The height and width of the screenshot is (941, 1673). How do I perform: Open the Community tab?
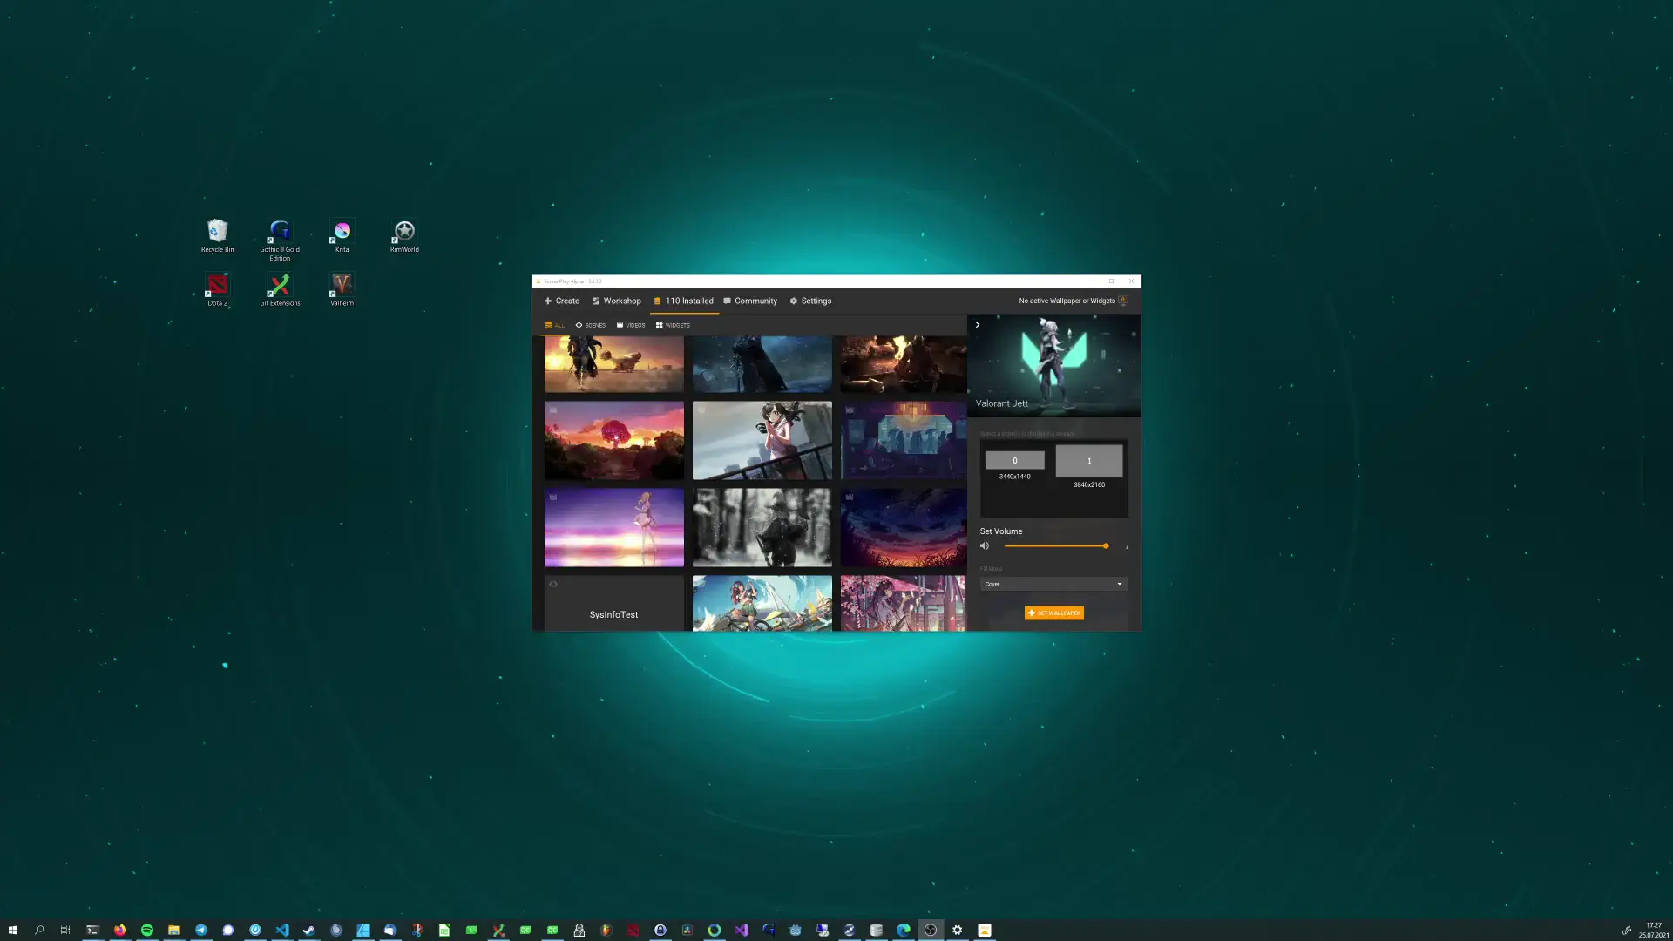point(750,301)
